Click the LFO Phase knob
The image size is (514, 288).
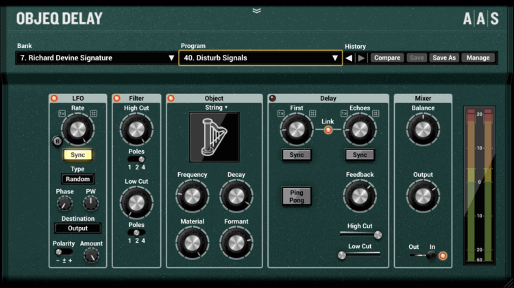point(64,204)
